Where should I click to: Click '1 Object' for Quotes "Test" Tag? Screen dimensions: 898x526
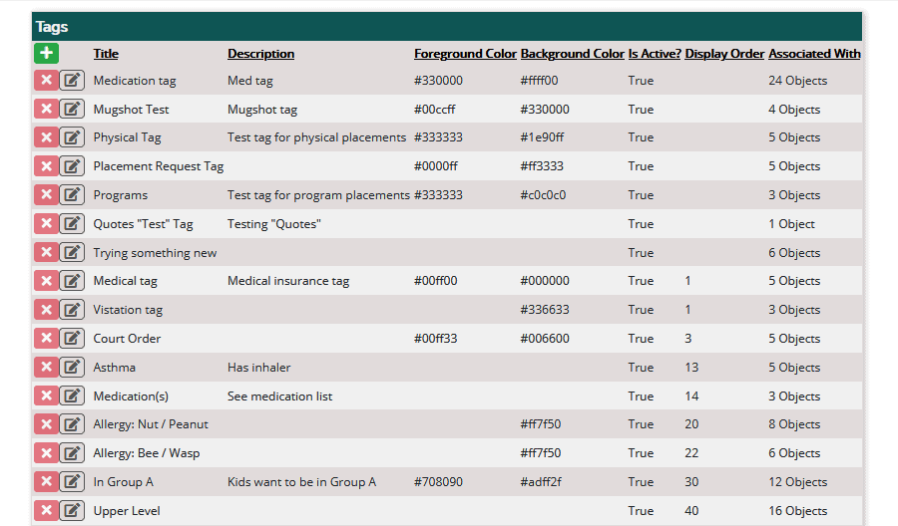791,224
